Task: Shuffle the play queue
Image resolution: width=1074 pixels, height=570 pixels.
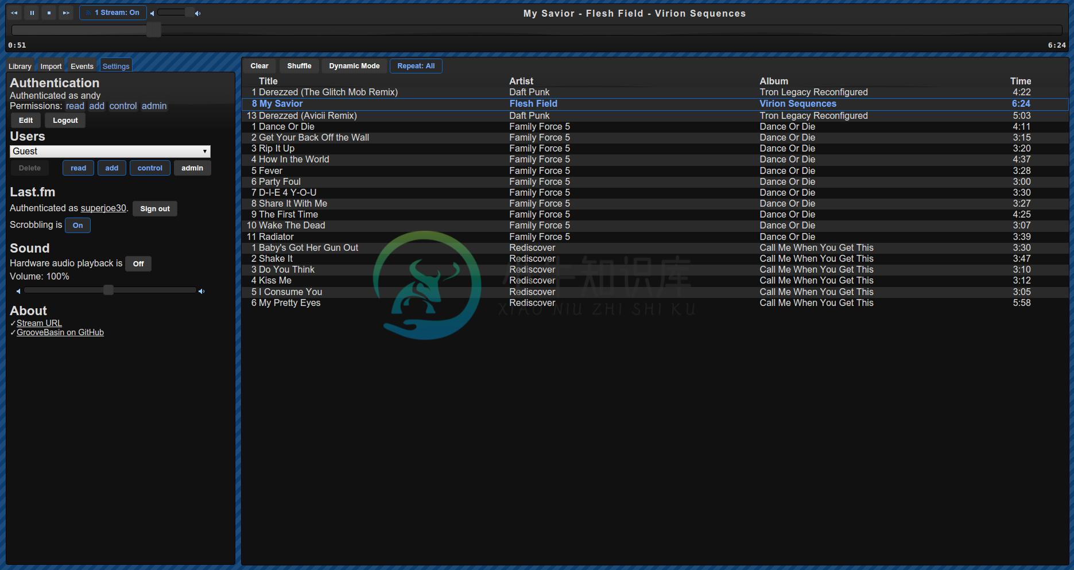Action: pos(299,66)
